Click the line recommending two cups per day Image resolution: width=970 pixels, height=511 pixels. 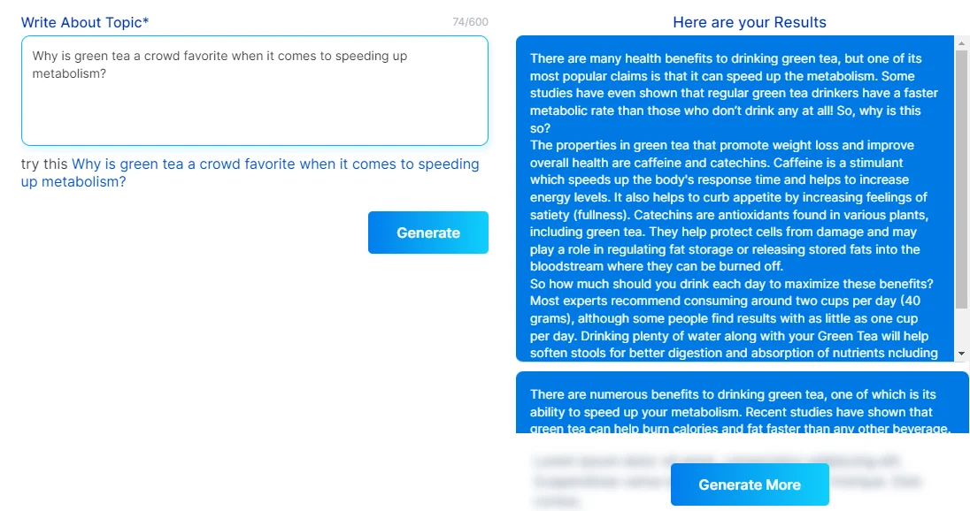pos(735,301)
